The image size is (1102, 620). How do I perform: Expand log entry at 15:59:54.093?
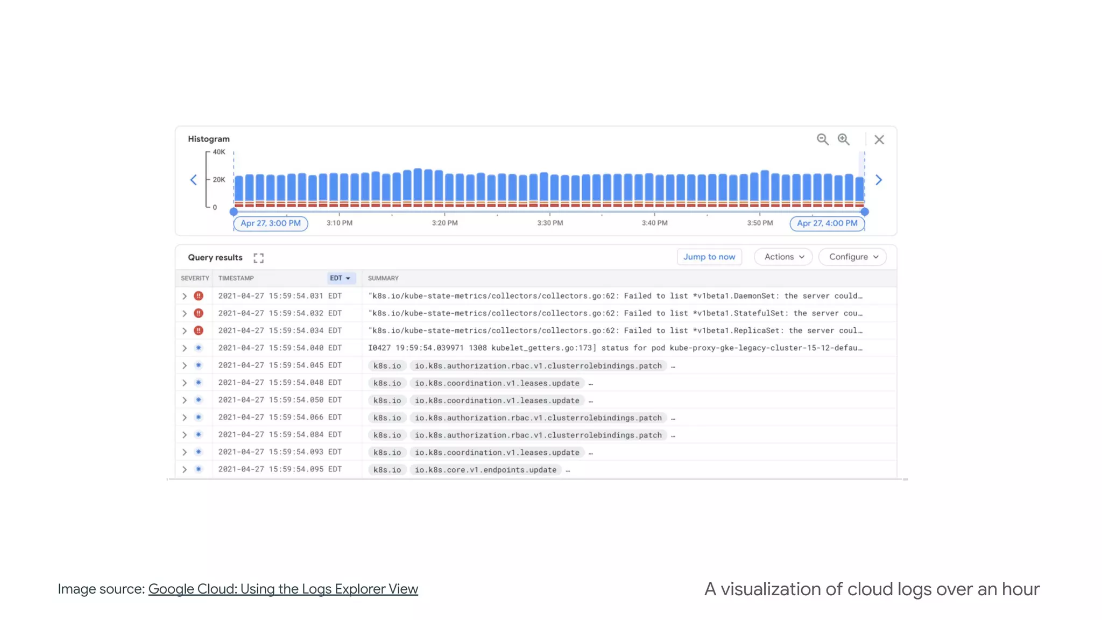tap(185, 452)
